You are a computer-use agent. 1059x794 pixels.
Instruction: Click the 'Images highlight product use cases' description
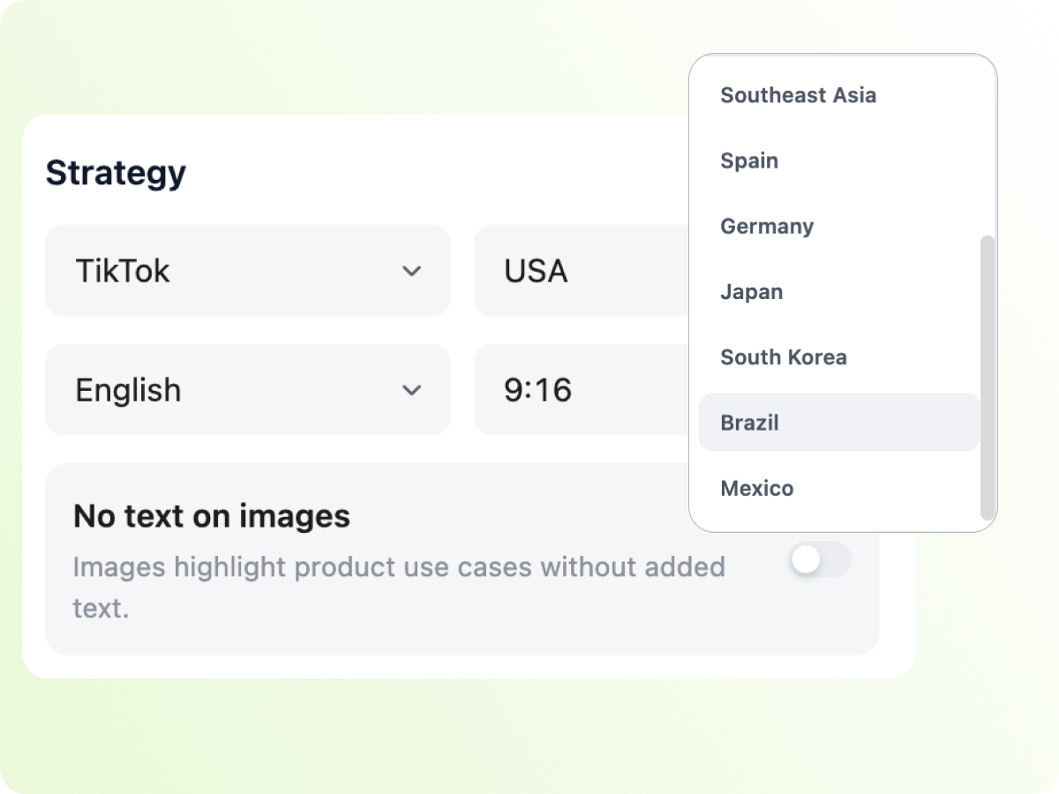click(399, 587)
